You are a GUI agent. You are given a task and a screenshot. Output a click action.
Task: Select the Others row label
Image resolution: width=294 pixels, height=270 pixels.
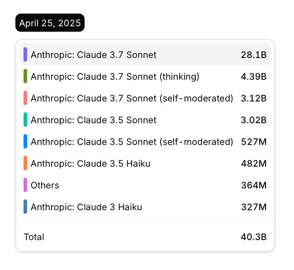click(45, 185)
